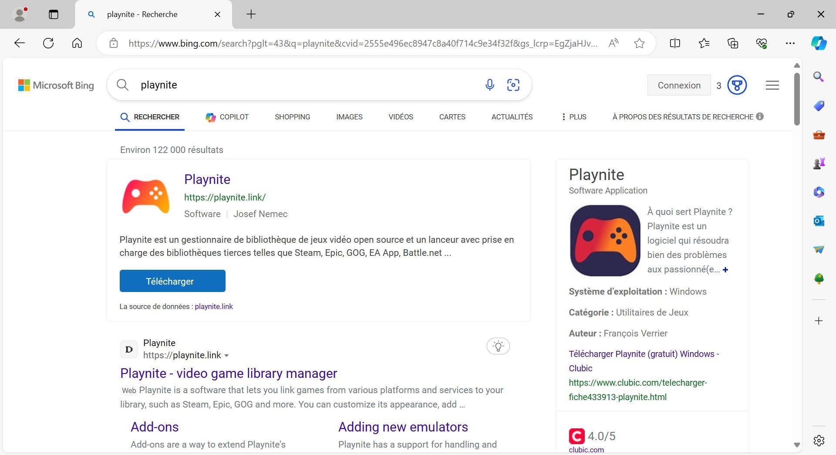The height and width of the screenshot is (455, 836).
Task: Open sidebar settings gear
Action: pos(819,441)
